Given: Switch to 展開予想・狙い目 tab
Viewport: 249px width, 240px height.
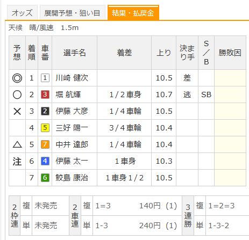Looking at the screenshot, I should (x=72, y=13).
